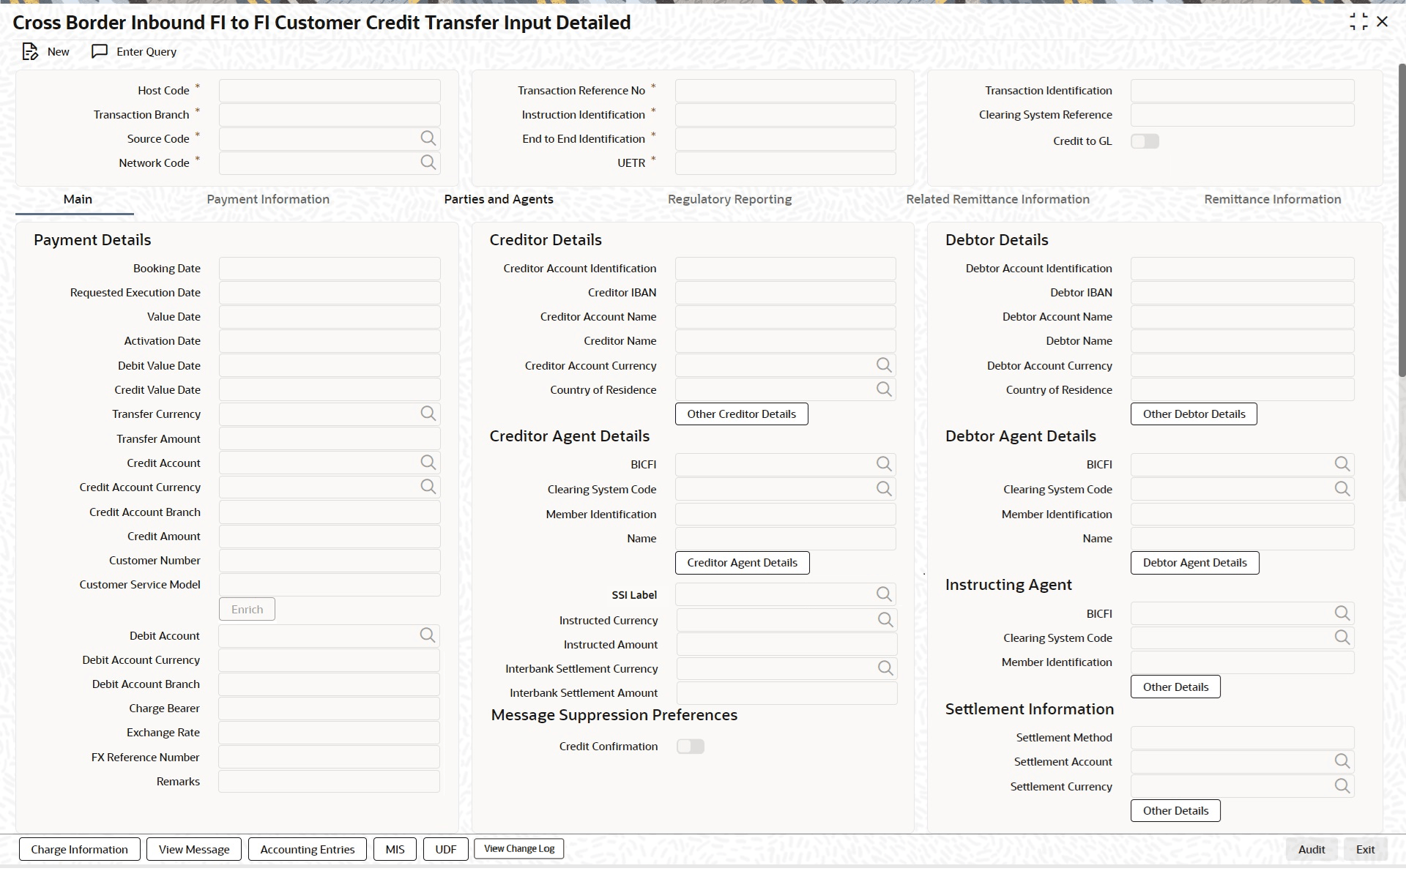
Task: Switch to the Regulatory Reporting tab
Action: 730,199
